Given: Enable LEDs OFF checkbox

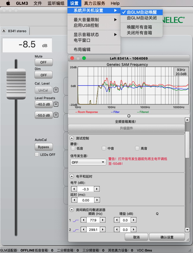Looking at the screenshot, I should (37, 154).
